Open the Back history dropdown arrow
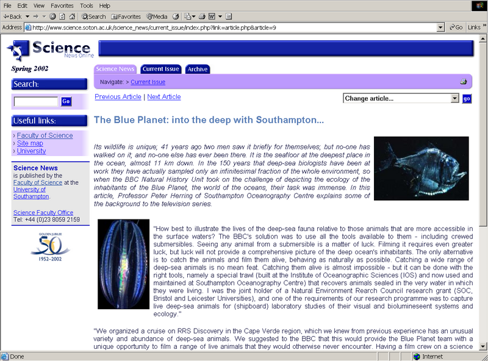Screen dimensions: 488x361 point(27,16)
